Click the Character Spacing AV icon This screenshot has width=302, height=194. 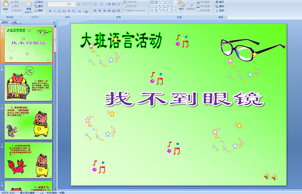(74, 11)
